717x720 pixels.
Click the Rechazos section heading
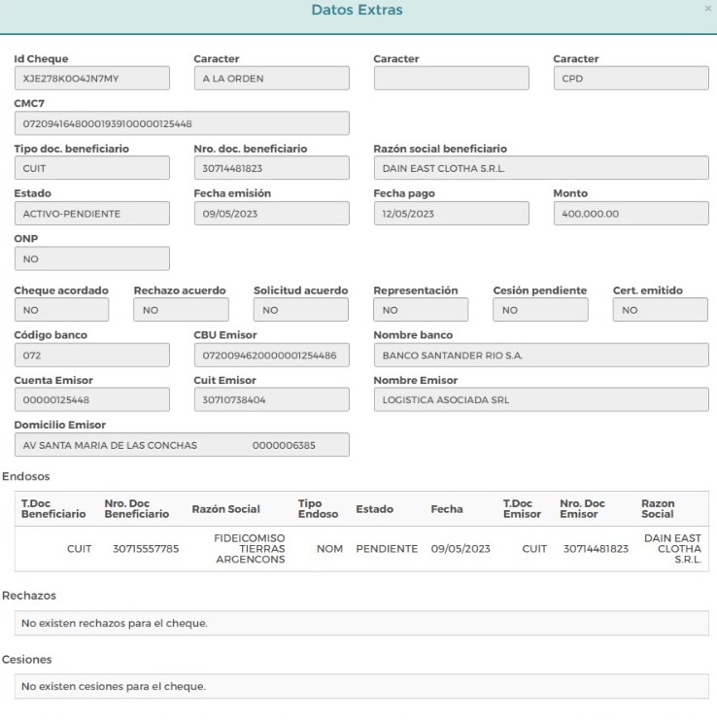(x=29, y=595)
